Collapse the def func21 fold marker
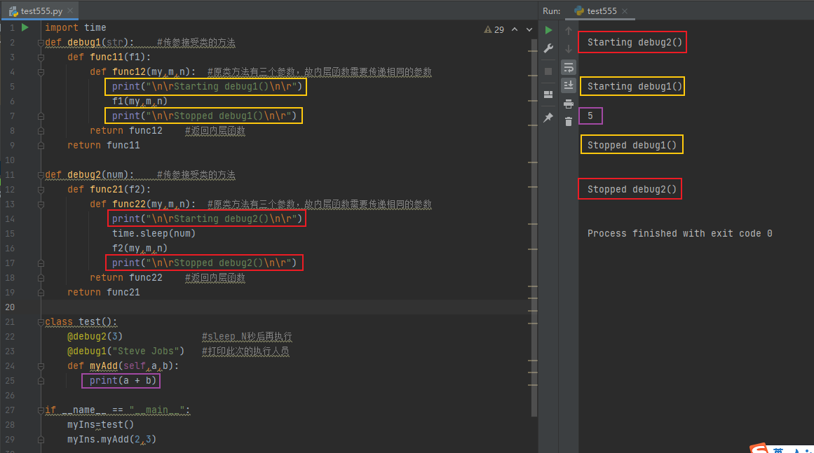The width and height of the screenshot is (814, 453). click(x=41, y=190)
